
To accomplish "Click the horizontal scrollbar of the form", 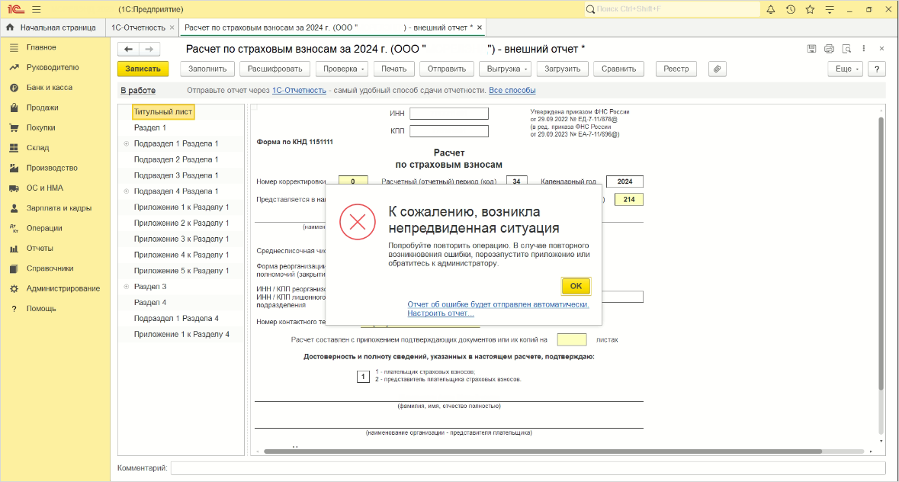I will pos(542,451).
